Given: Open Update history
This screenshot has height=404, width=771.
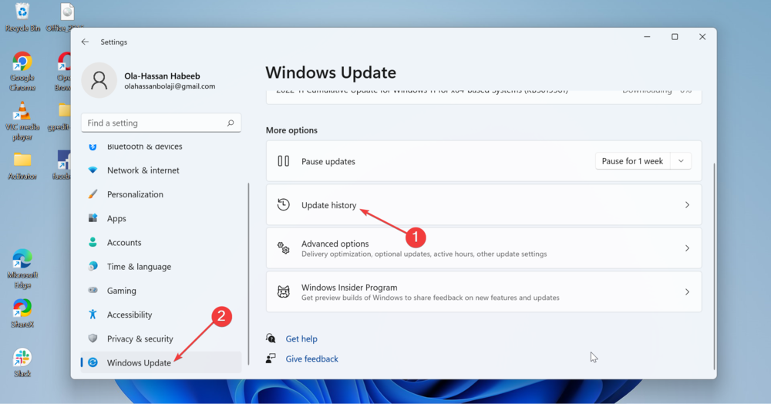Looking at the screenshot, I should coord(484,205).
